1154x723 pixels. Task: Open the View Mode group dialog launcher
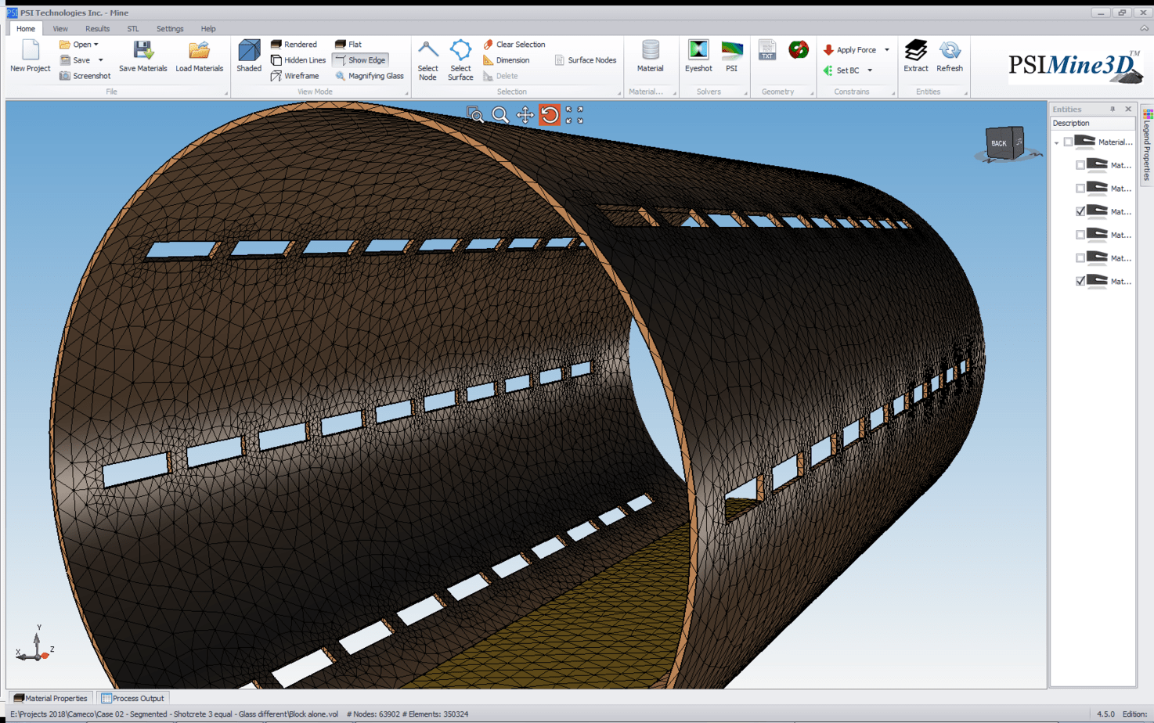tap(406, 93)
